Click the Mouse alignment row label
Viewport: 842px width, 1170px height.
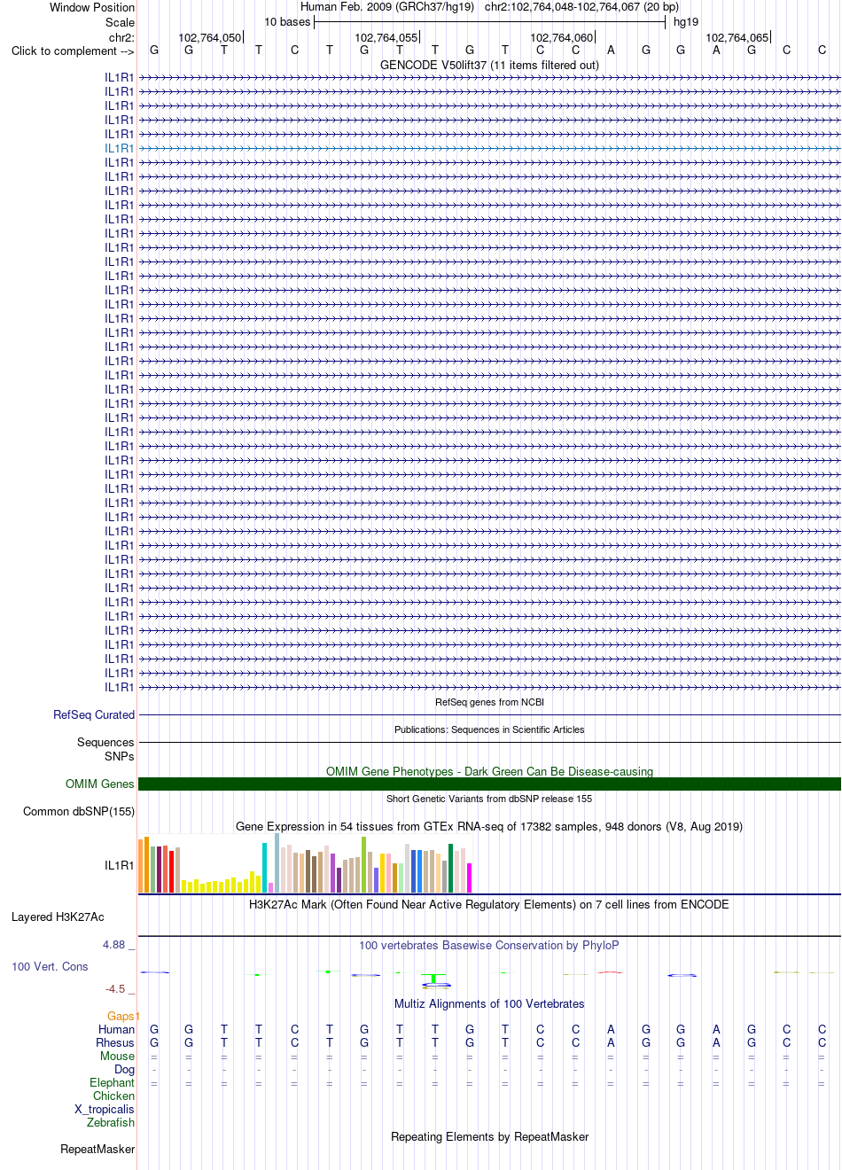pyautogui.click(x=117, y=1056)
